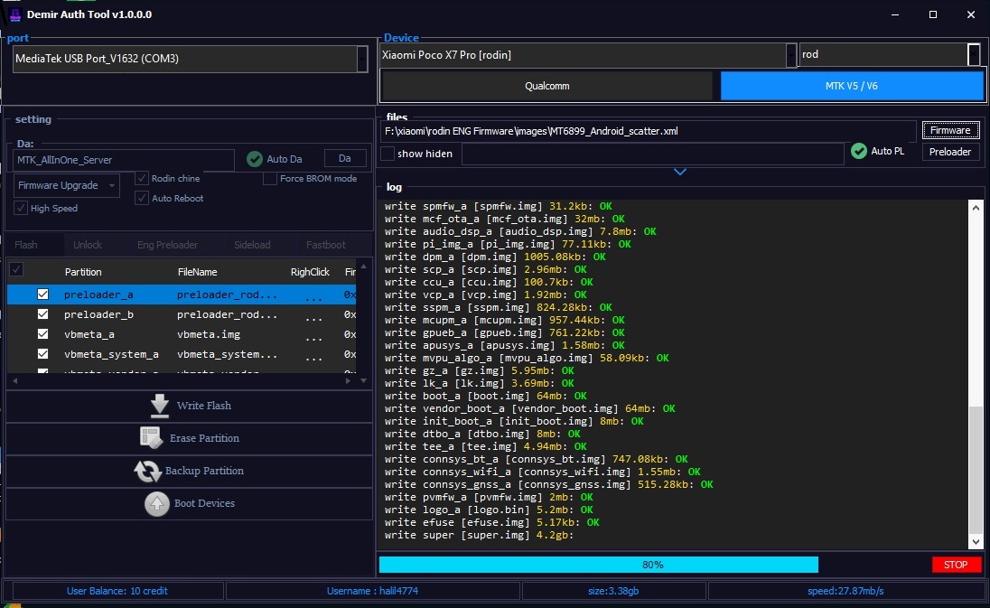Screen dimensions: 990x608
Task: Toggle the Rodin chine checkbox
Action: click(142, 178)
